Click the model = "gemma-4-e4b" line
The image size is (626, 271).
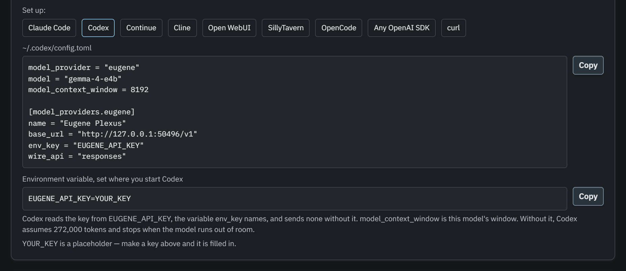click(75, 79)
